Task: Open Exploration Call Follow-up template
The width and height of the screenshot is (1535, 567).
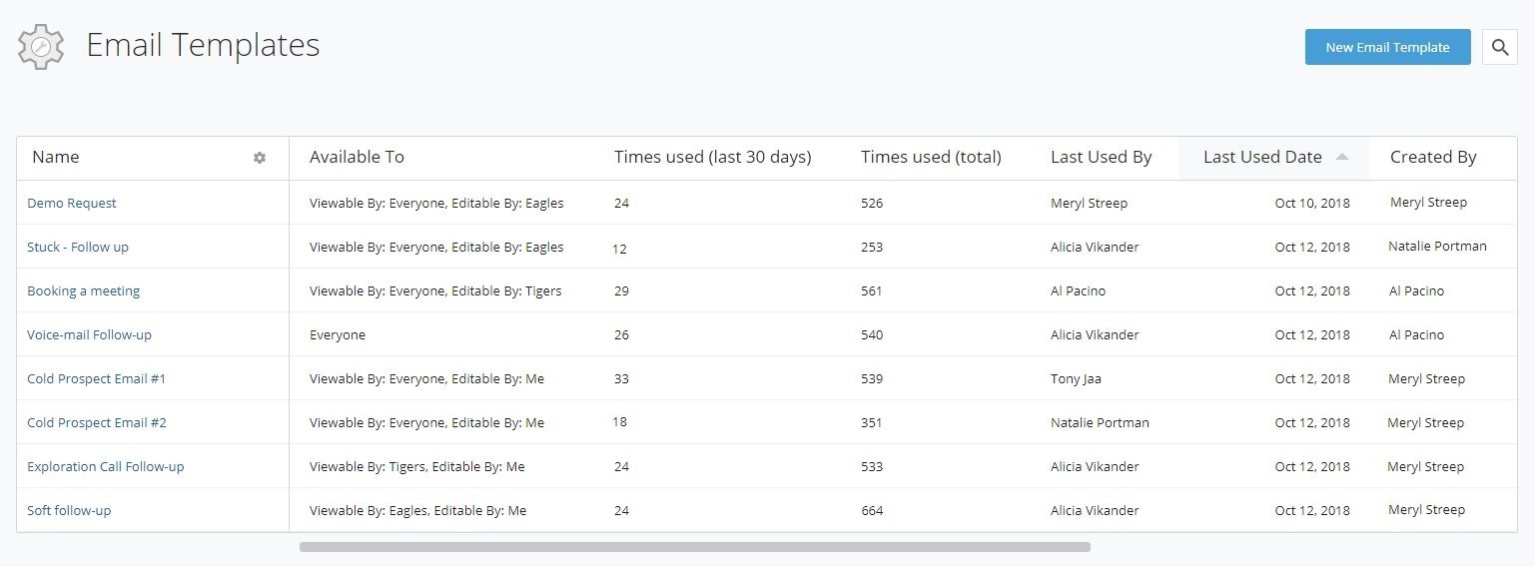Action: [x=106, y=466]
